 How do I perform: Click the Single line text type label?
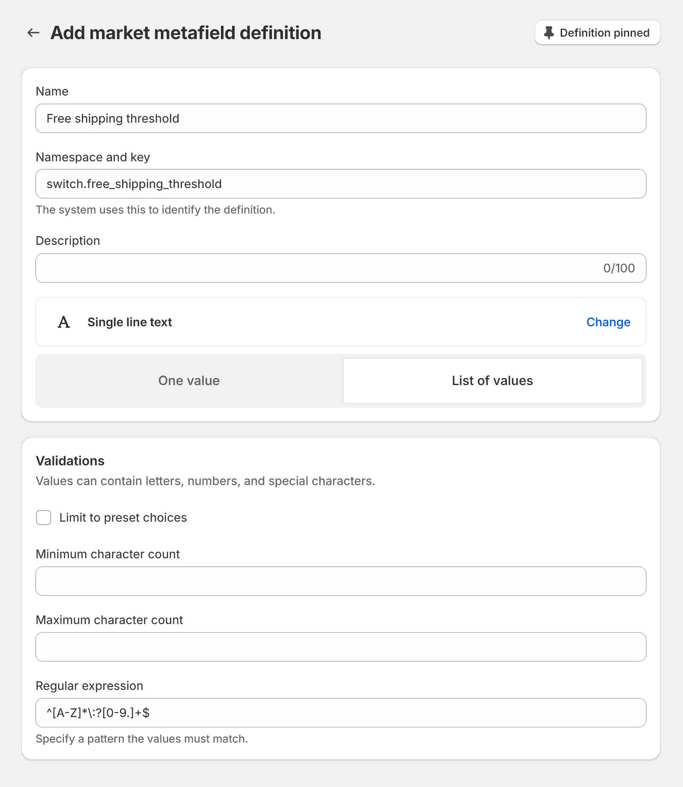[130, 322]
